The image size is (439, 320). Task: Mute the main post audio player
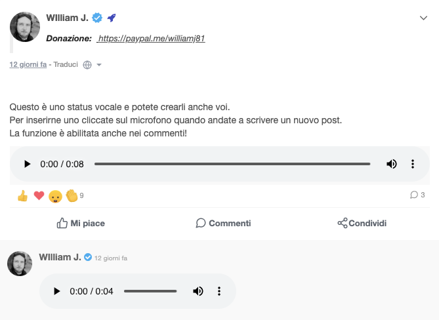391,164
